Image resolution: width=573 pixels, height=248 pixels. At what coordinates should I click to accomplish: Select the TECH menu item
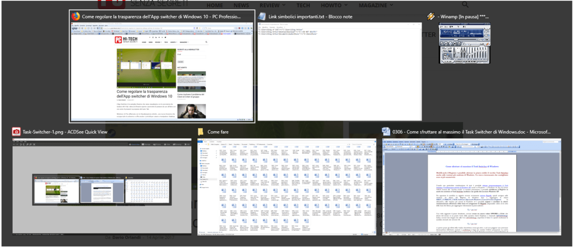point(303,5)
